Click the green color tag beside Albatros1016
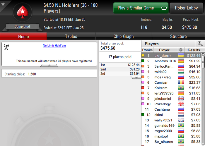The width and height of the screenshot is (205, 146). pyautogui.click(x=143, y=61)
